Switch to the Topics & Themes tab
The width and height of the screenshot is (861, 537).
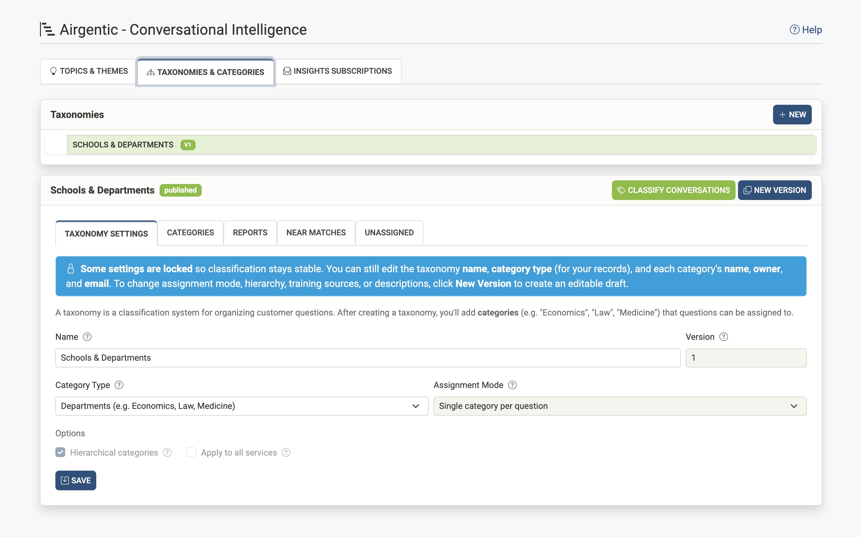[89, 71]
